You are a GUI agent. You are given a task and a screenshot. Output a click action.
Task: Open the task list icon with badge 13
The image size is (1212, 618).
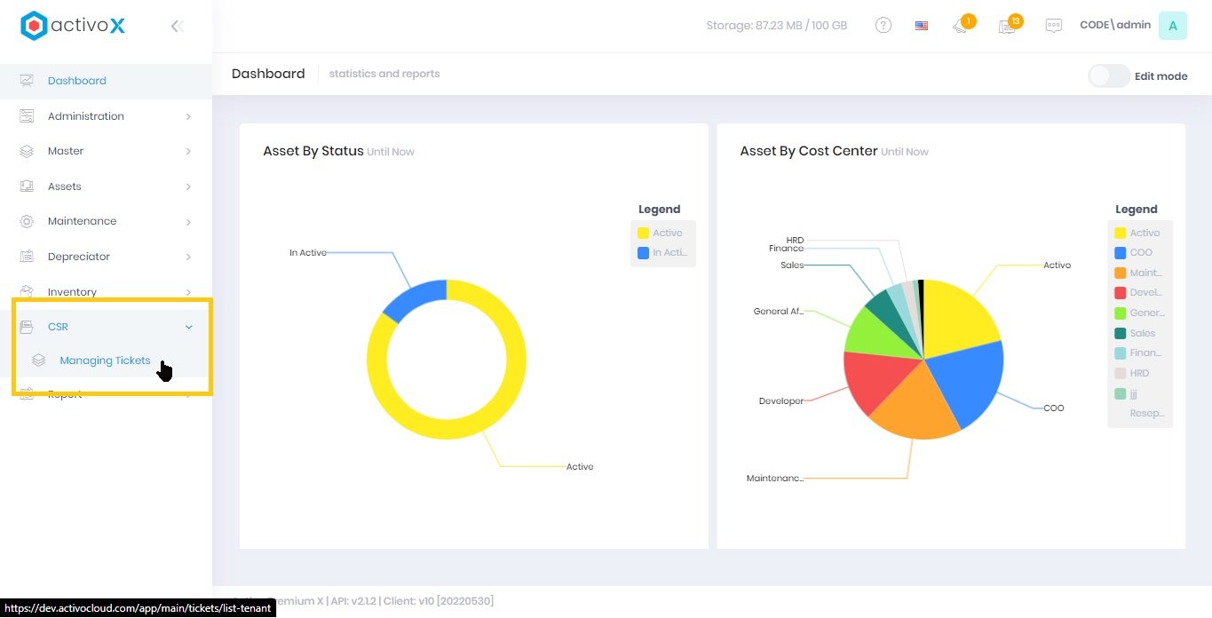pos(1007,26)
